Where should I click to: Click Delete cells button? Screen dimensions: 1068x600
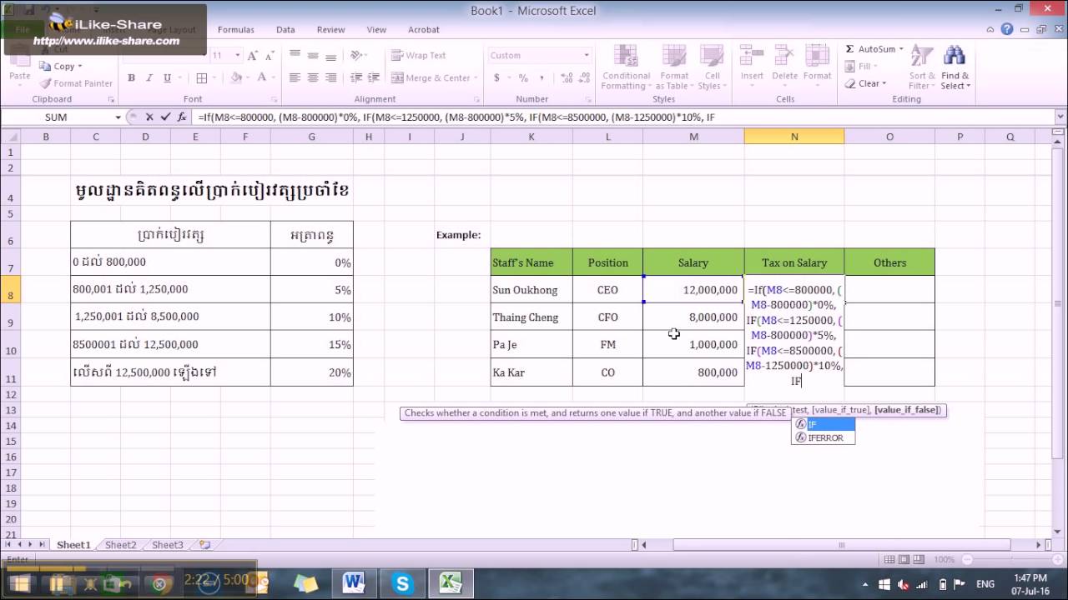(784, 67)
